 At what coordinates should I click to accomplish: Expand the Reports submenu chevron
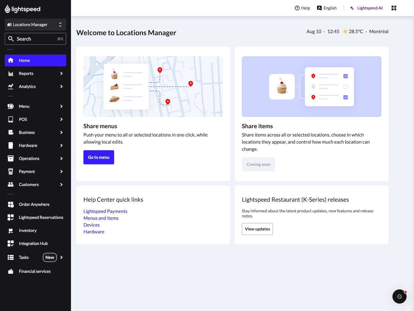(61, 74)
